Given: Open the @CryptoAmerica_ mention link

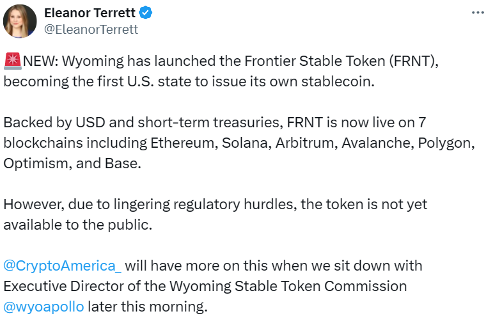Looking at the screenshot, I should click(x=63, y=265).
